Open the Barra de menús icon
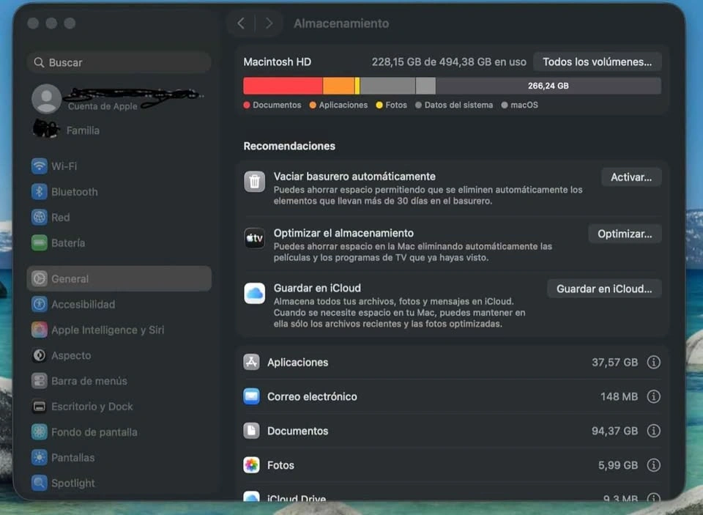The image size is (703, 515). (40, 381)
